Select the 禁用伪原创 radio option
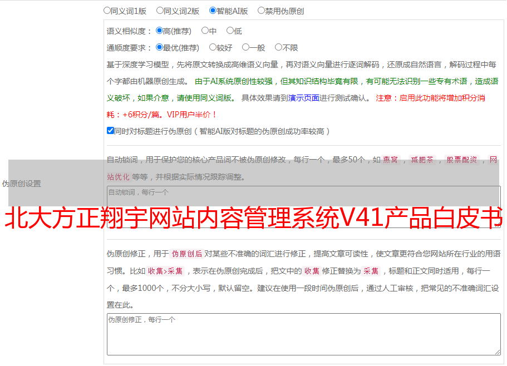This screenshot has width=507, height=366. pos(261,11)
